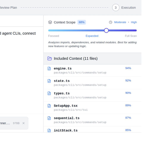
Task: Move the Context Scope slider handle
Action: (106, 30)
